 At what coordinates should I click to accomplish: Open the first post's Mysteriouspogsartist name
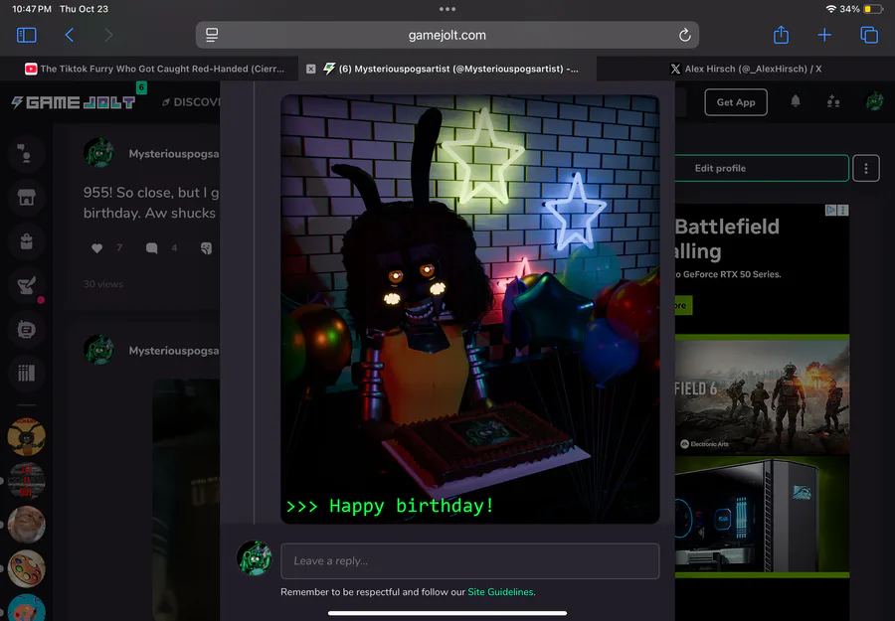(x=174, y=154)
